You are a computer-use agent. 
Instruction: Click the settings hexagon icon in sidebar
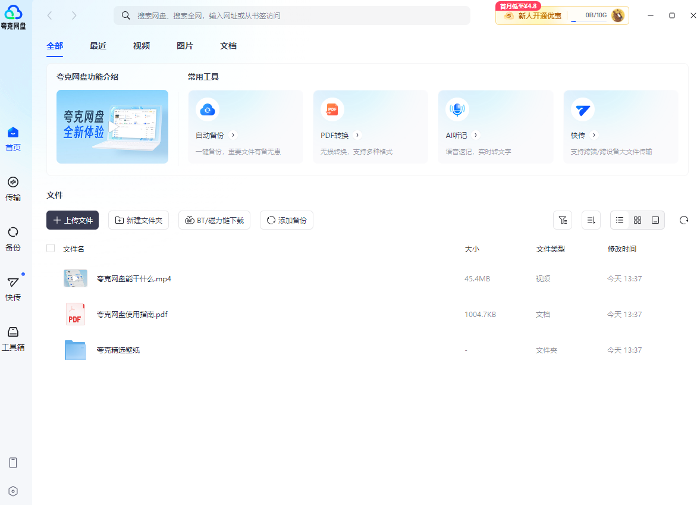(13, 491)
